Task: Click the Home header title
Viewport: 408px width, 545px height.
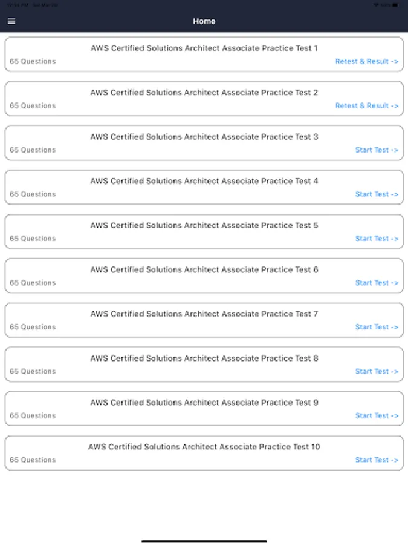Action: (204, 21)
